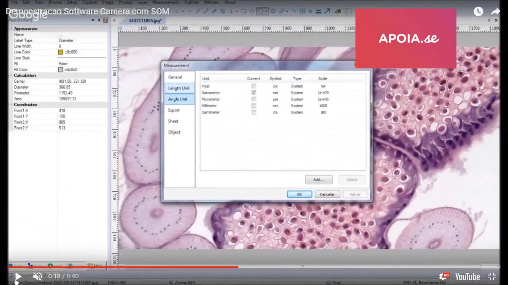Image resolution: width=508 pixels, height=285 pixels.
Task: Select the Arrow line tool
Action: (206, 11)
